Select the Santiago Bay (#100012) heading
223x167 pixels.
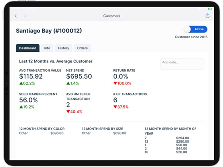[x=49, y=31]
